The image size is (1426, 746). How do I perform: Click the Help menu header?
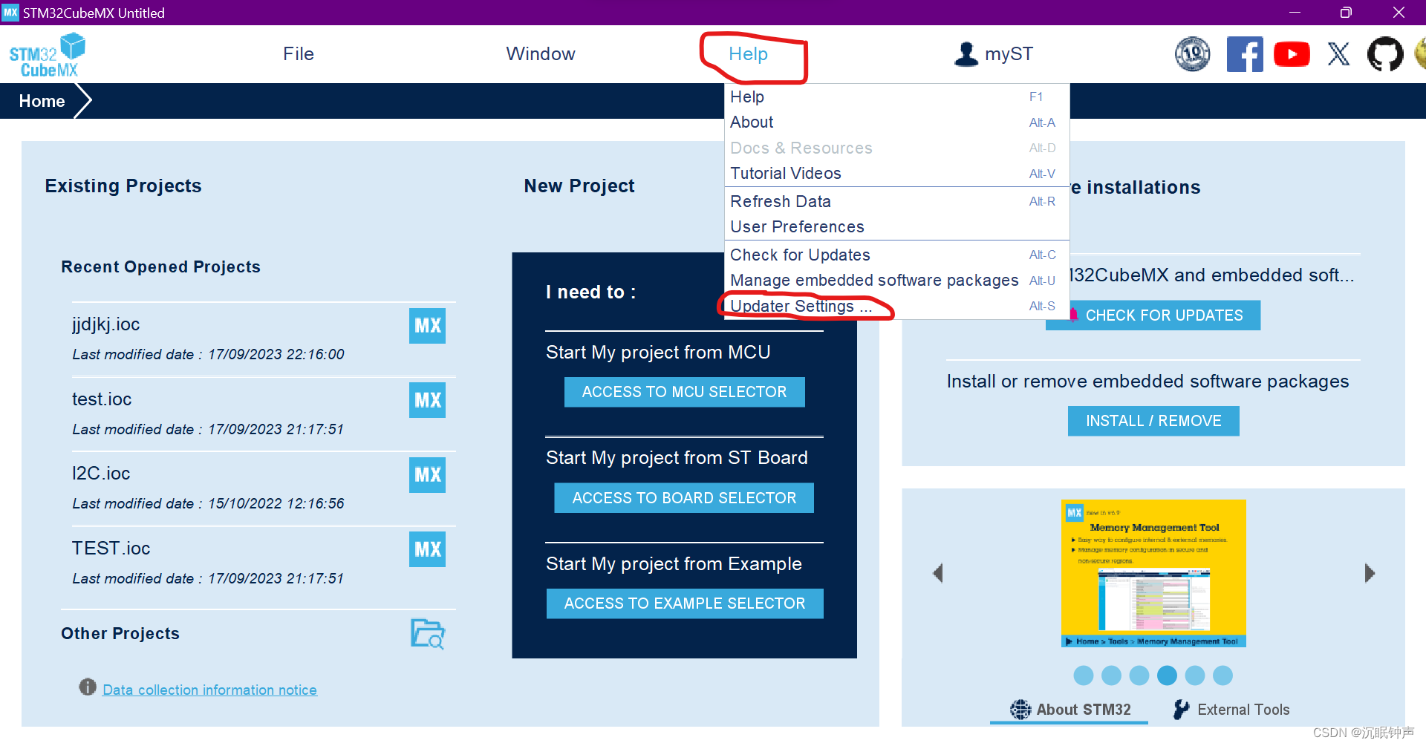(x=748, y=54)
